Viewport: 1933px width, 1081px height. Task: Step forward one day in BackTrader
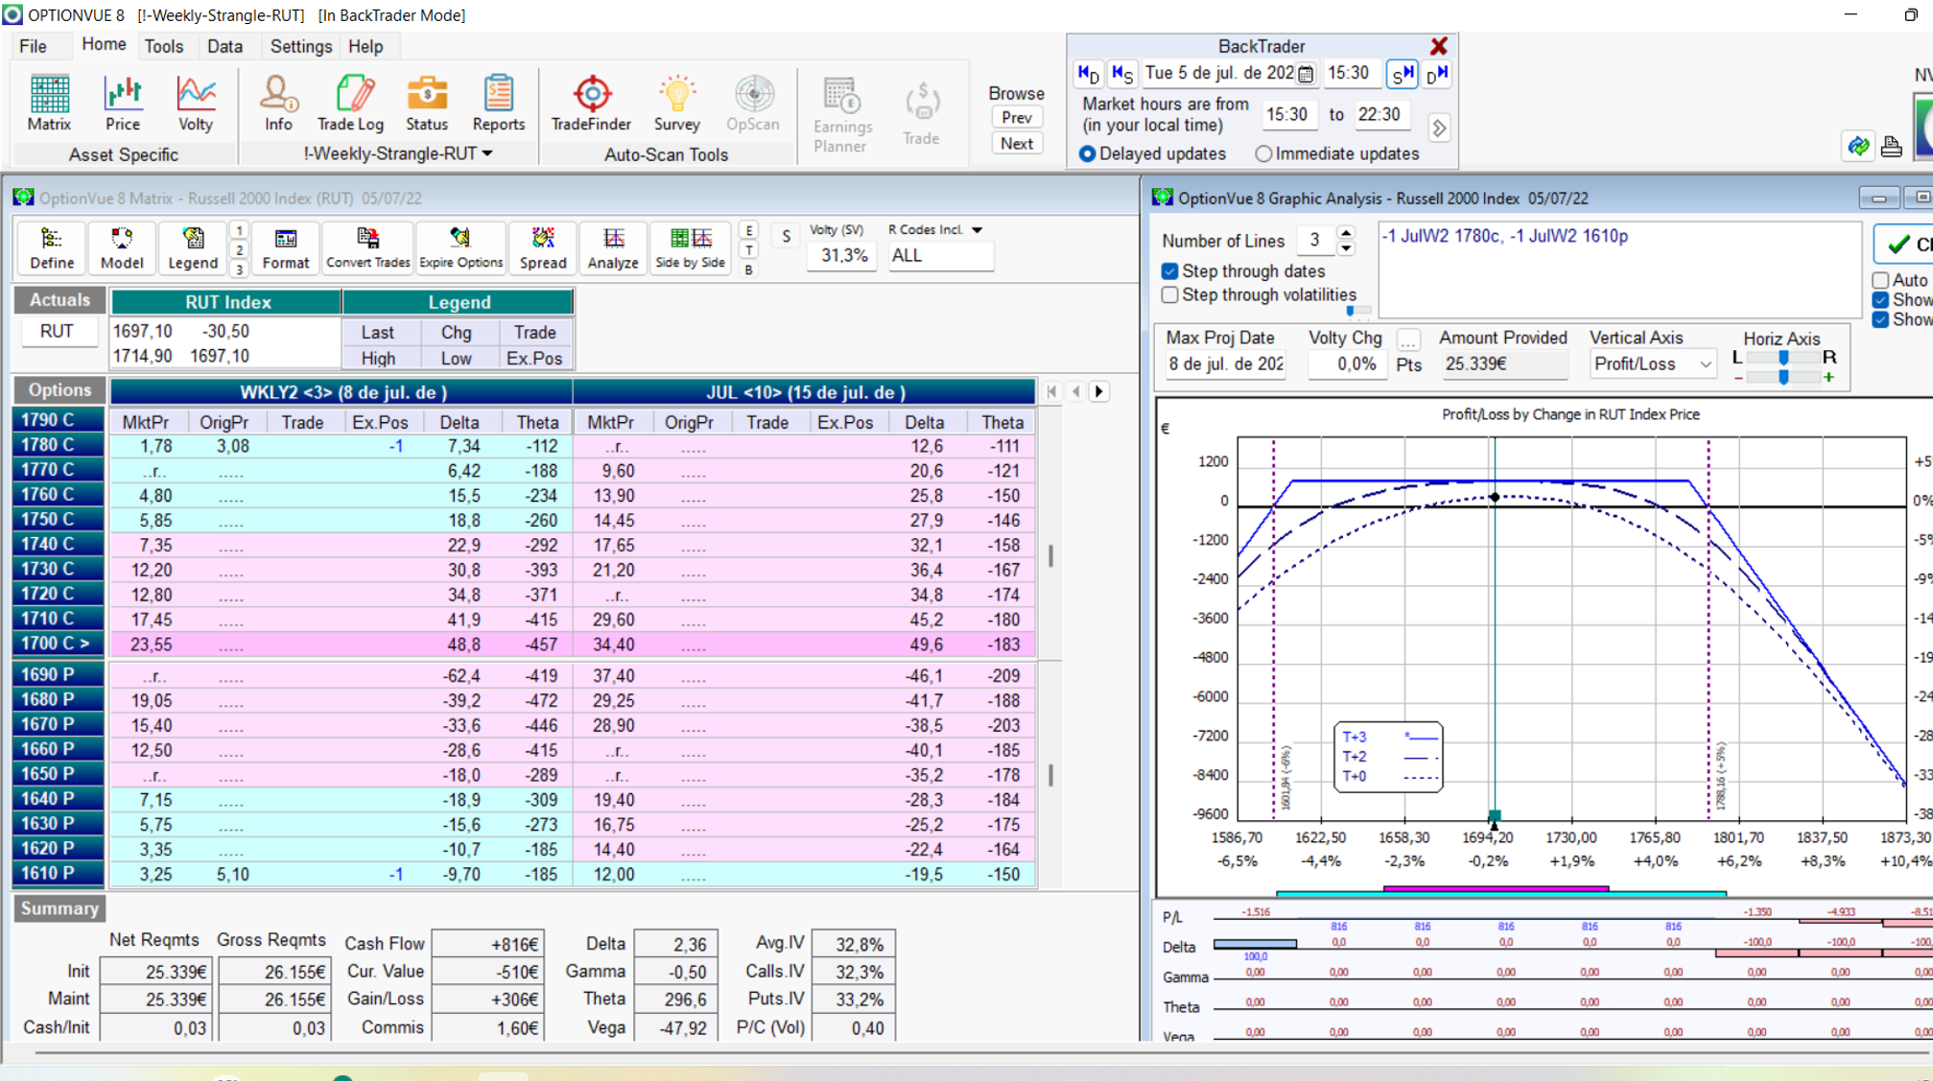(x=1436, y=74)
